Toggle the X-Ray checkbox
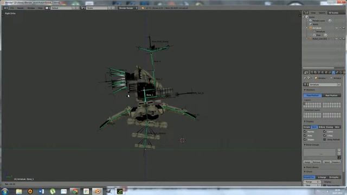347x195 pixels. point(324,135)
